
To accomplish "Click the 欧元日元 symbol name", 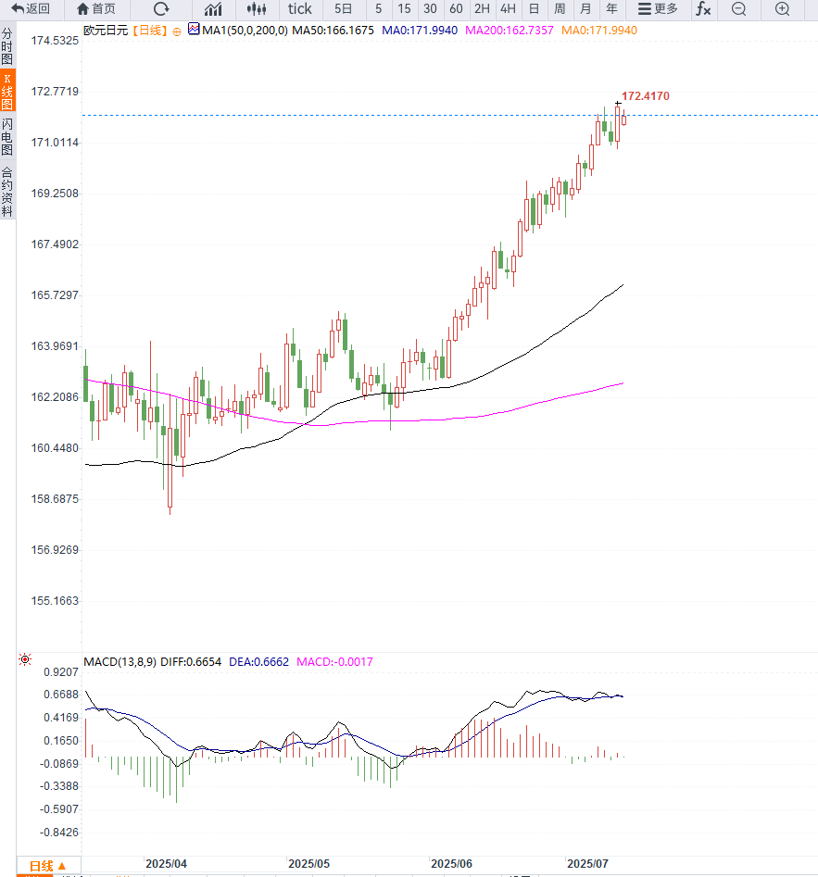I will pyautogui.click(x=106, y=31).
